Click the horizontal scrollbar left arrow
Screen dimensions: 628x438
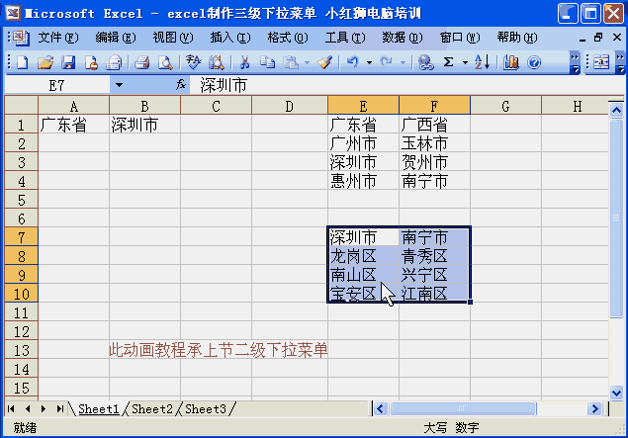(381, 408)
